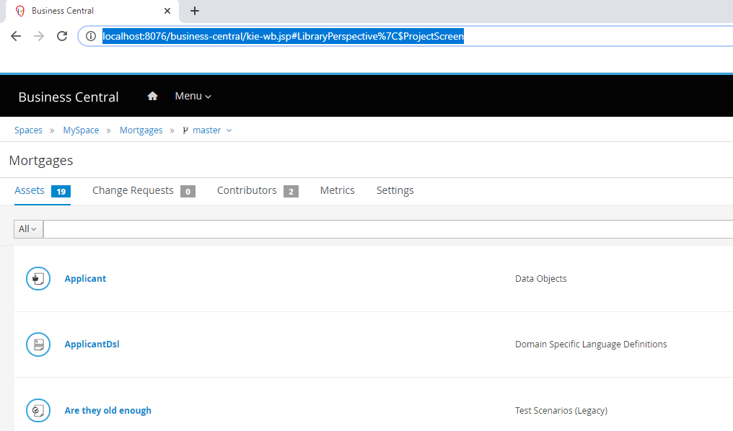Open the ApplicantDsl asset
This screenshot has height=431, width=733.
(x=92, y=344)
